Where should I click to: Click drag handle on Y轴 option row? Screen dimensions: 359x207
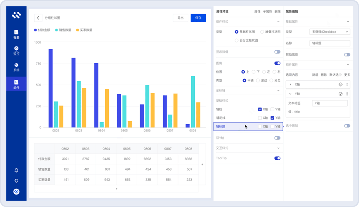347,94
